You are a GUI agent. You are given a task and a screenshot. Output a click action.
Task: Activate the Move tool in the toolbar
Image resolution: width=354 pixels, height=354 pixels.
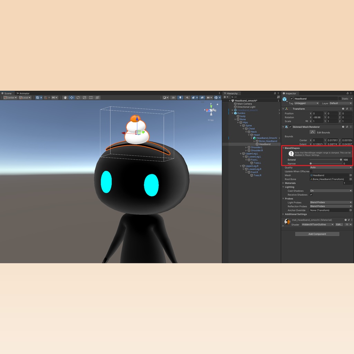click(72, 97)
